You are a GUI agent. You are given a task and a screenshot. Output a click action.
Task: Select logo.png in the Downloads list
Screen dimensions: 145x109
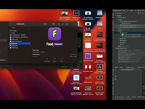[20, 43]
